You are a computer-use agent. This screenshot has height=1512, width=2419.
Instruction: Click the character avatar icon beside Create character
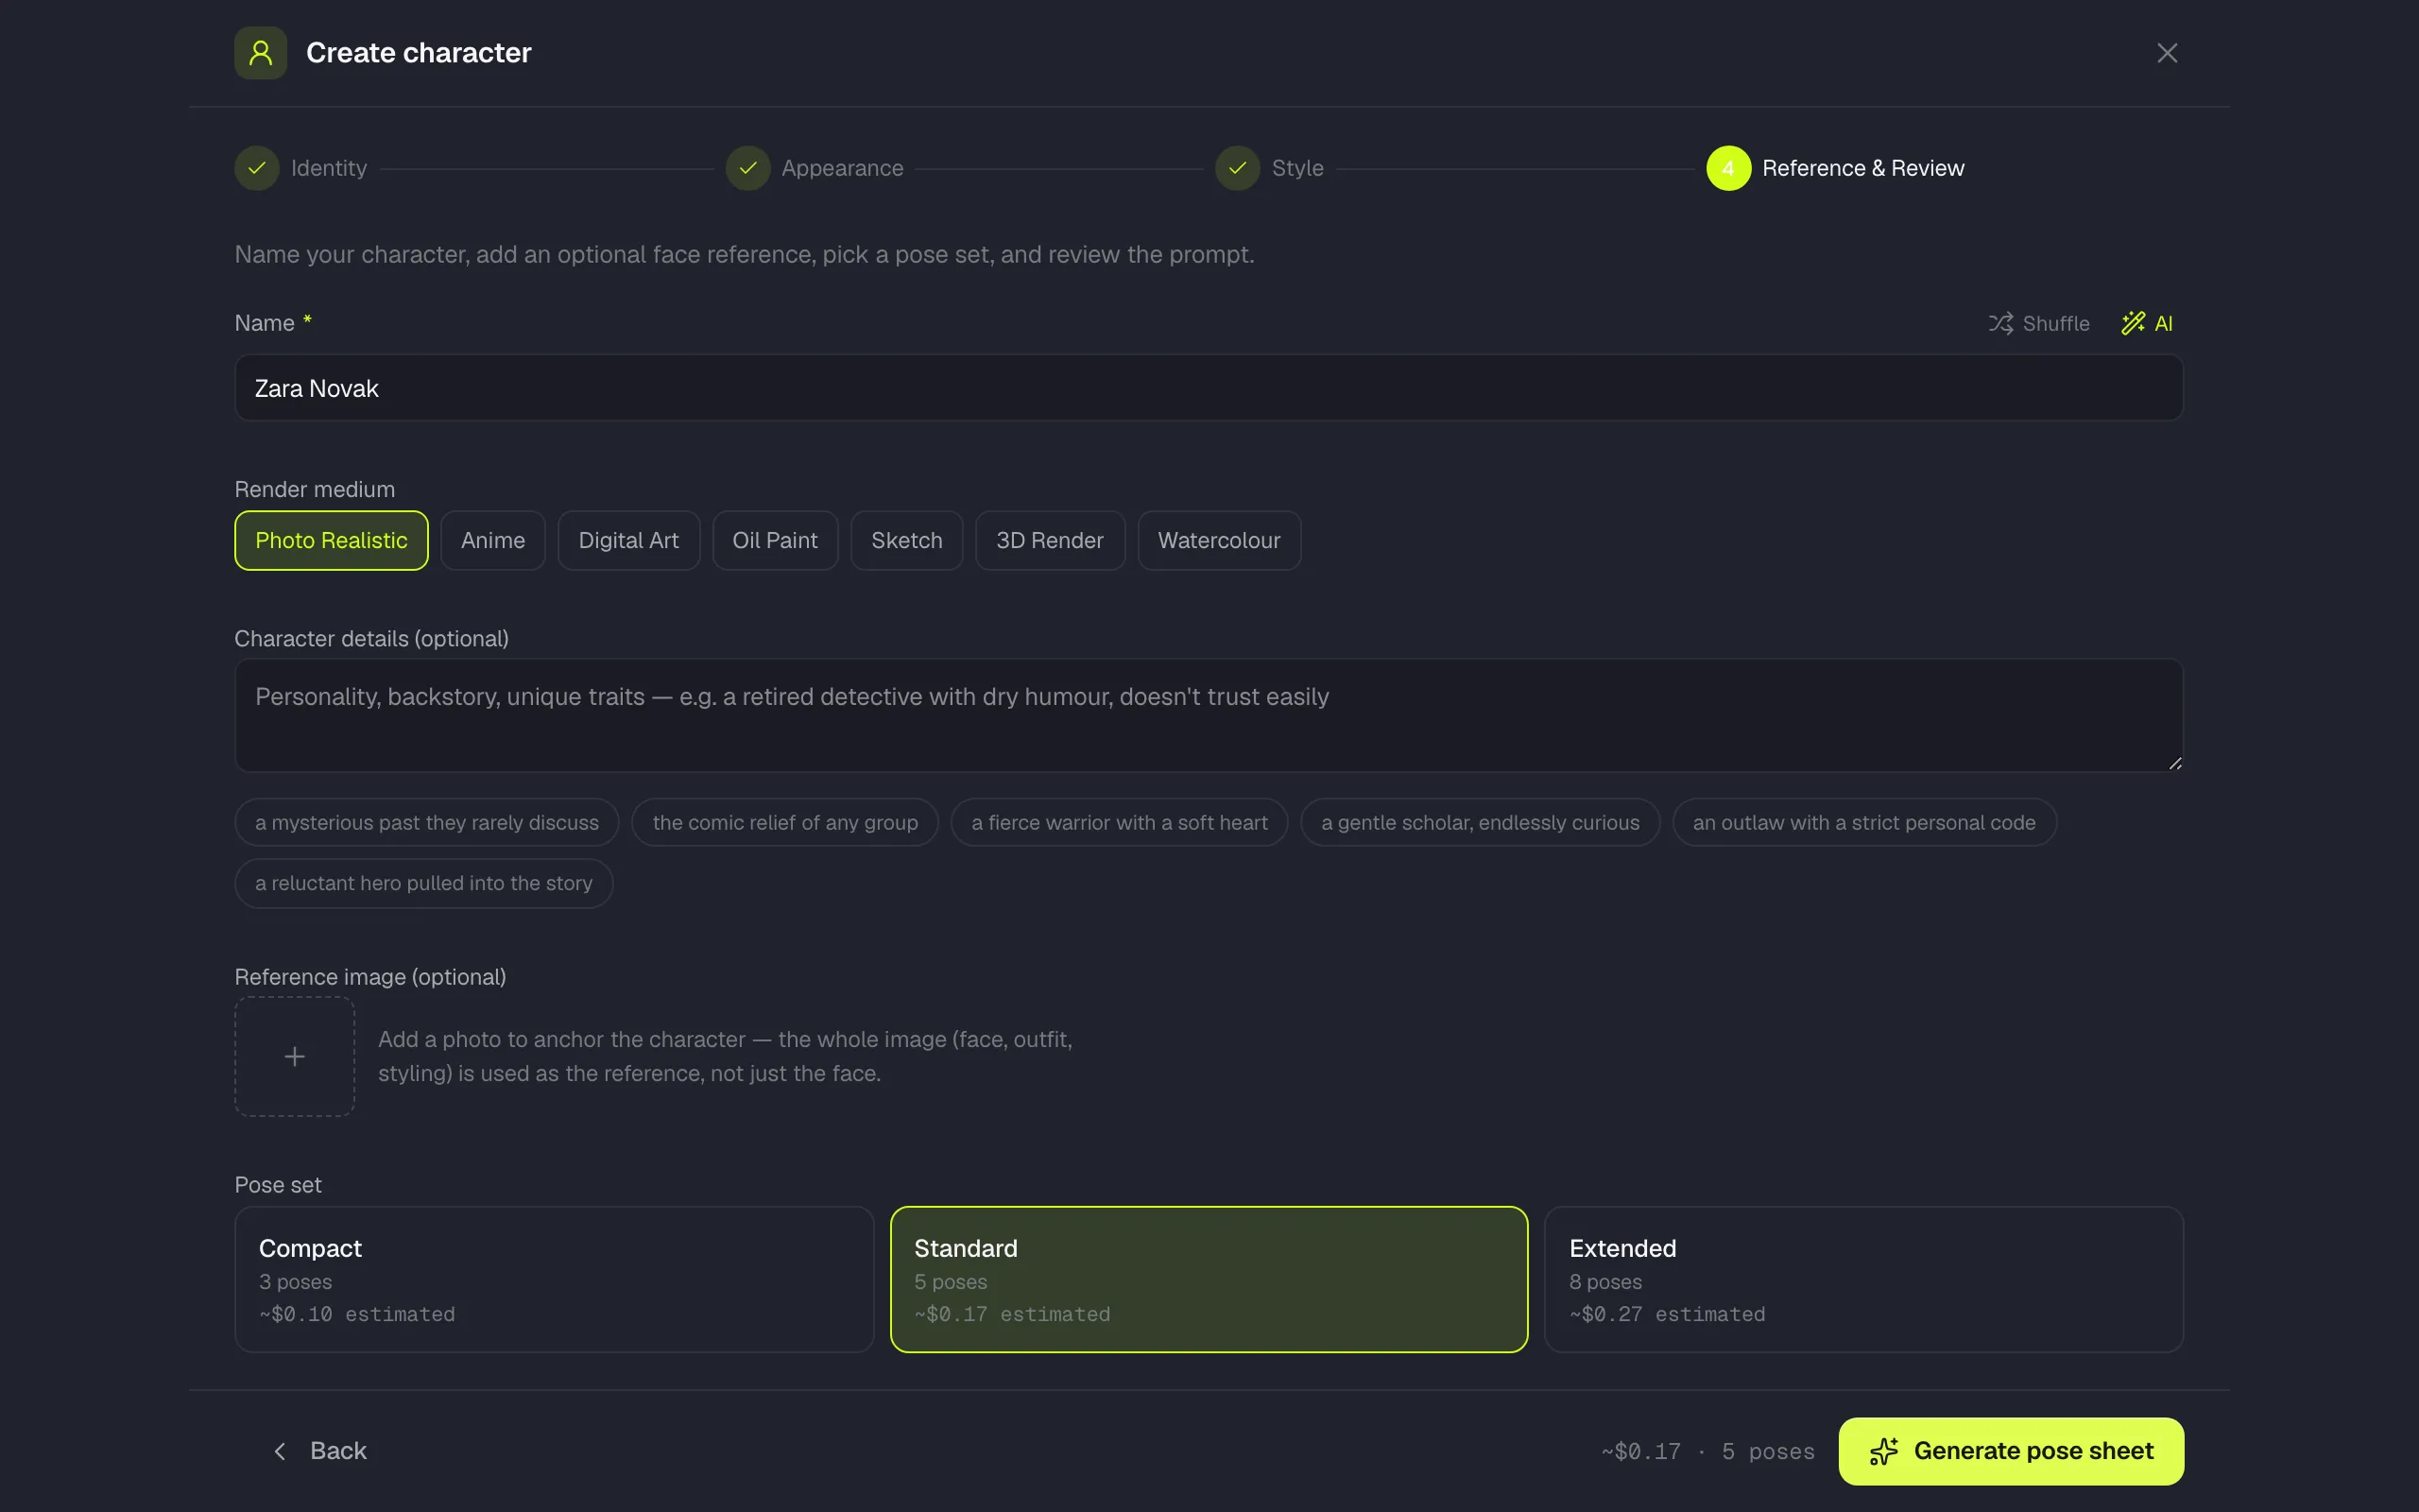(x=261, y=53)
